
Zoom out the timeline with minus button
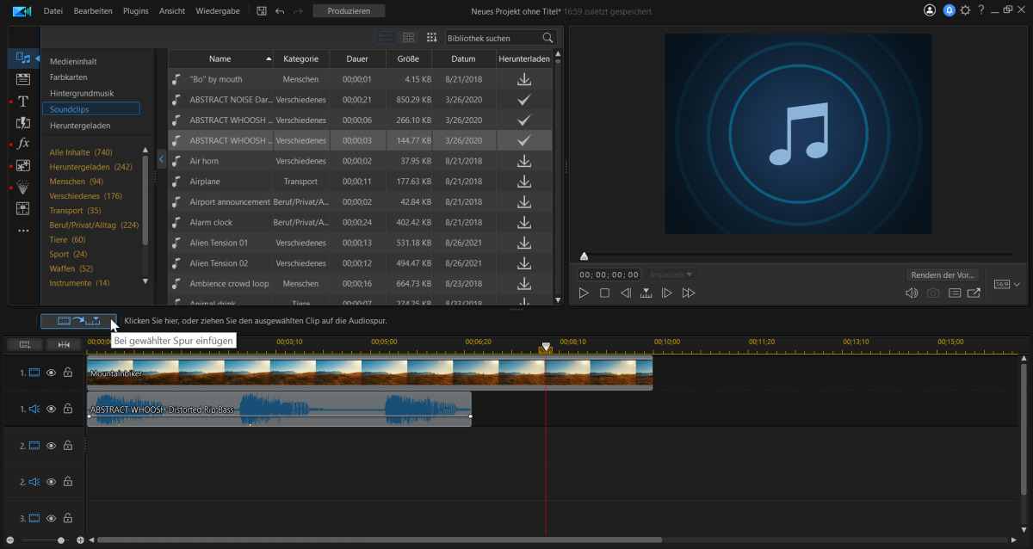9,540
